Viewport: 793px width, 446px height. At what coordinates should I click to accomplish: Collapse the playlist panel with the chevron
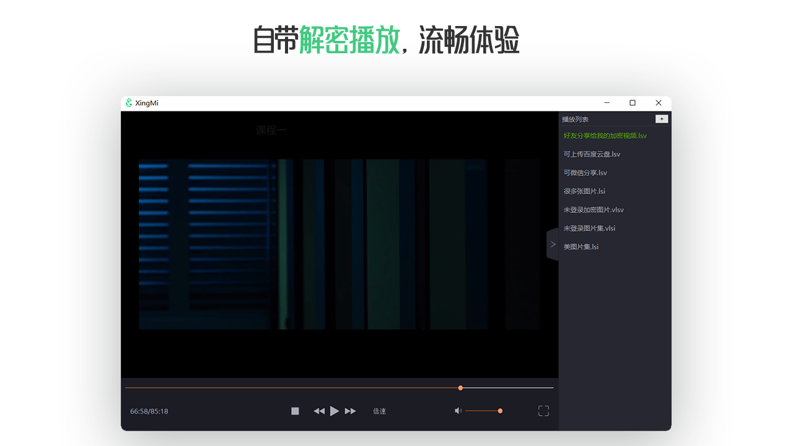552,244
